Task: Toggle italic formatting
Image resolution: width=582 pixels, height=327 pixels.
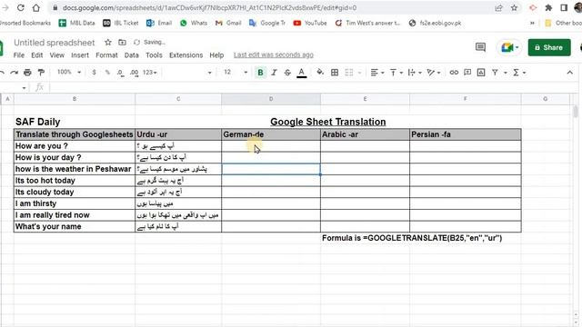Action: pyautogui.click(x=274, y=73)
